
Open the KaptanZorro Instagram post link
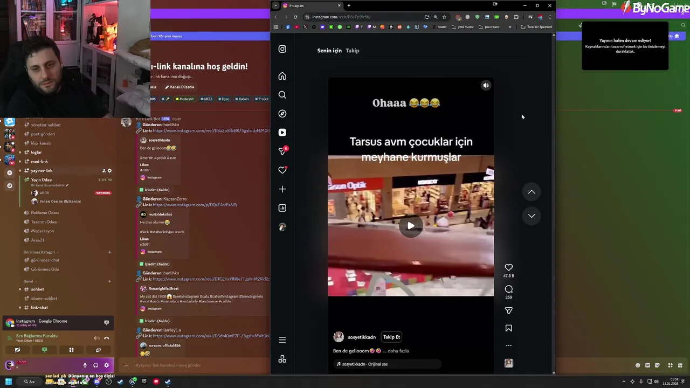click(195, 205)
